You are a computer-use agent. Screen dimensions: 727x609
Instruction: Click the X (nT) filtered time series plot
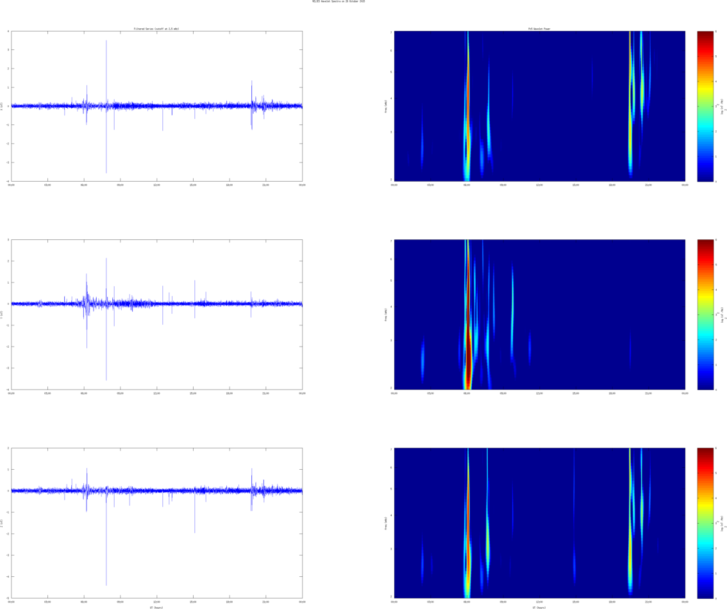(x=156, y=107)
